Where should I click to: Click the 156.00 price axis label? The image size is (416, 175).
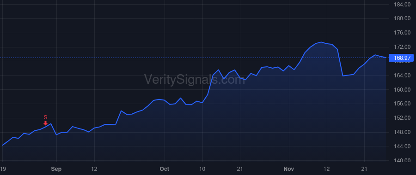pyautogui.click(x=402, y=104)
